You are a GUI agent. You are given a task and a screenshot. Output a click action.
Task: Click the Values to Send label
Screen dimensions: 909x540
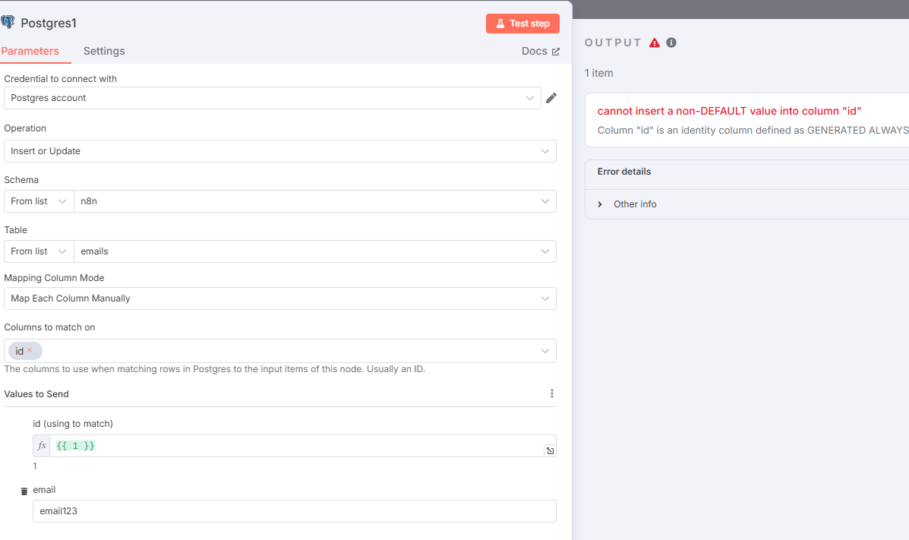coord(36,394)
